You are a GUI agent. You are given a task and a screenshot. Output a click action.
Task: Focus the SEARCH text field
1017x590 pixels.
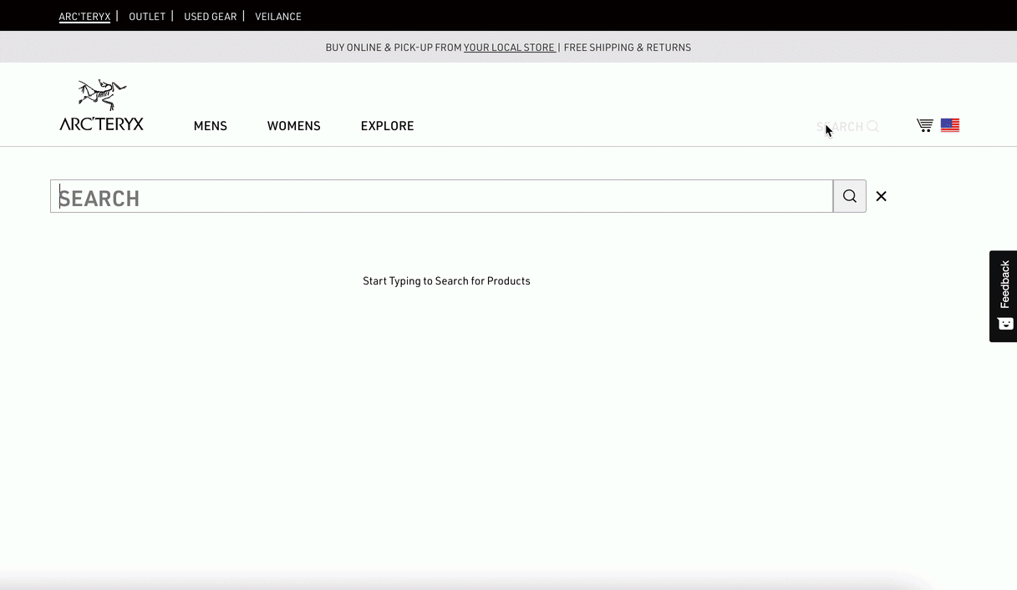[x=441, y=196]
